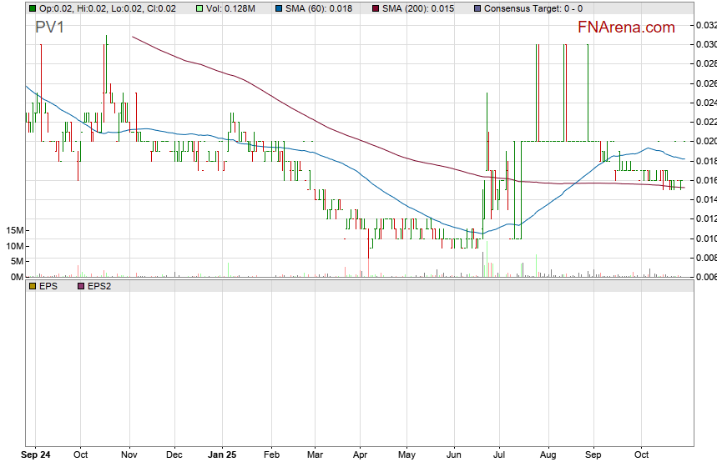The height and width of the screenshot is (472, 717).
Task: Click the EPS2 legend label text
Action: 99,285
